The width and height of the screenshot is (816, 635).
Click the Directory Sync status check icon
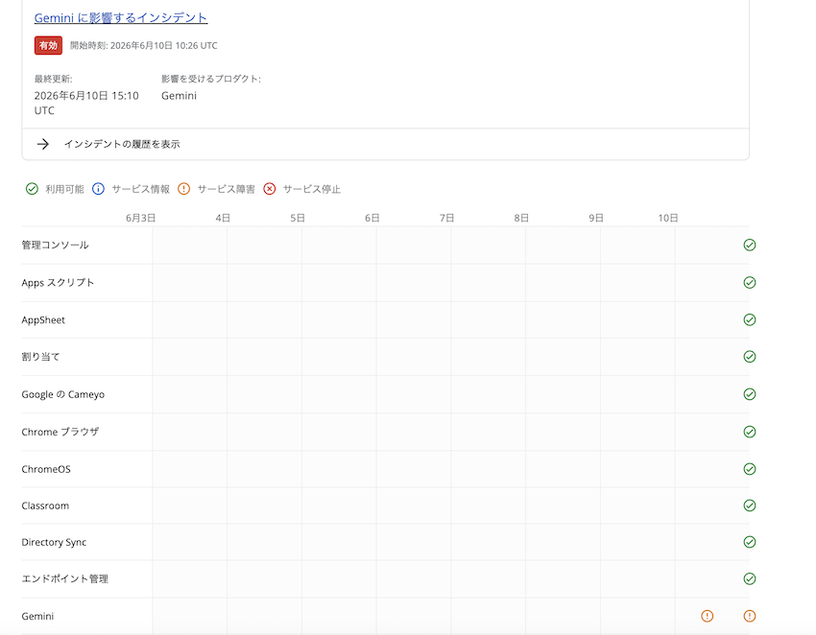point(750,542)
